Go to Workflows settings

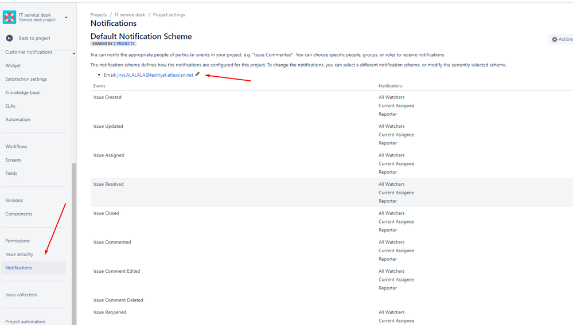pyautogui.click(x=16, y=147)
